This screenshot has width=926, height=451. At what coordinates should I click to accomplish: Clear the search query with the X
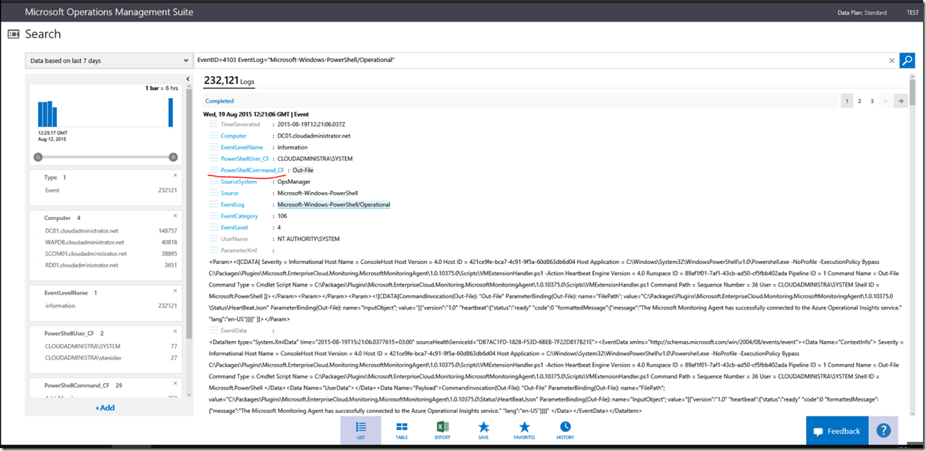click(x=891, y=61)
